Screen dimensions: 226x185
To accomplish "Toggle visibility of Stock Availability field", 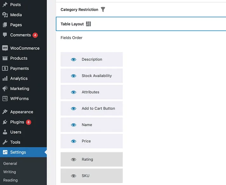I will pos(74,76).
